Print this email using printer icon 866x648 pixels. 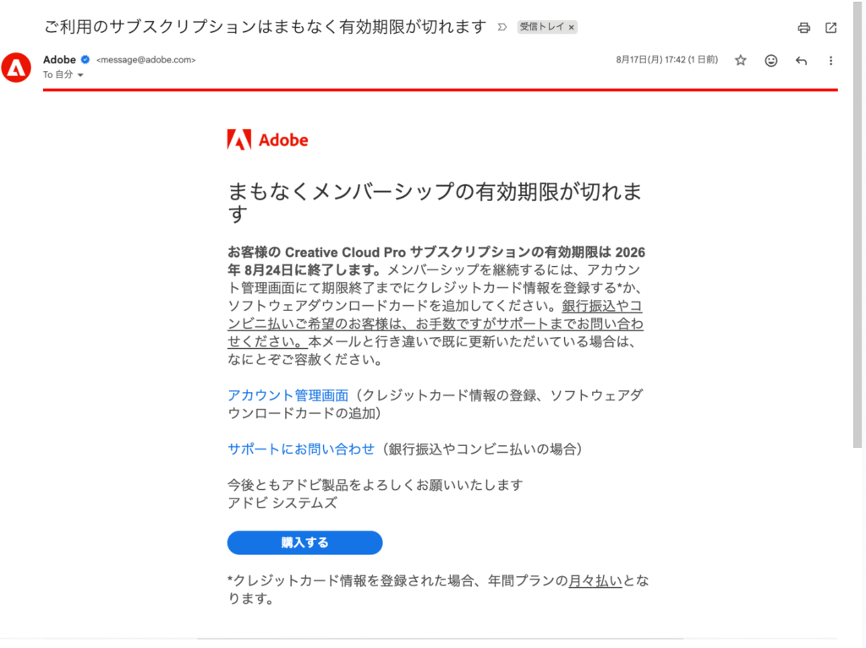[803, 28]
